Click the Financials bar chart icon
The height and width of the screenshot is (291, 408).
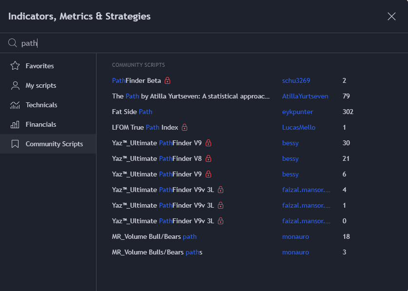[x=15, y=124]
